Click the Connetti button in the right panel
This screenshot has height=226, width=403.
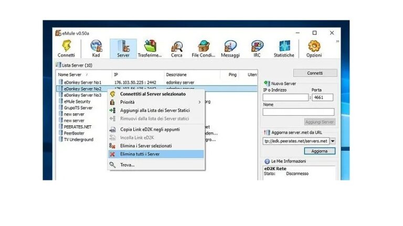coord(315,73)
